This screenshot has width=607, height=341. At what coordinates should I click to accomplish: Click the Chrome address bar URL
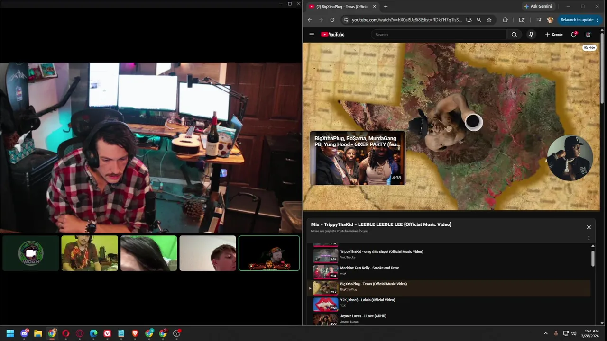coord(406,20)
